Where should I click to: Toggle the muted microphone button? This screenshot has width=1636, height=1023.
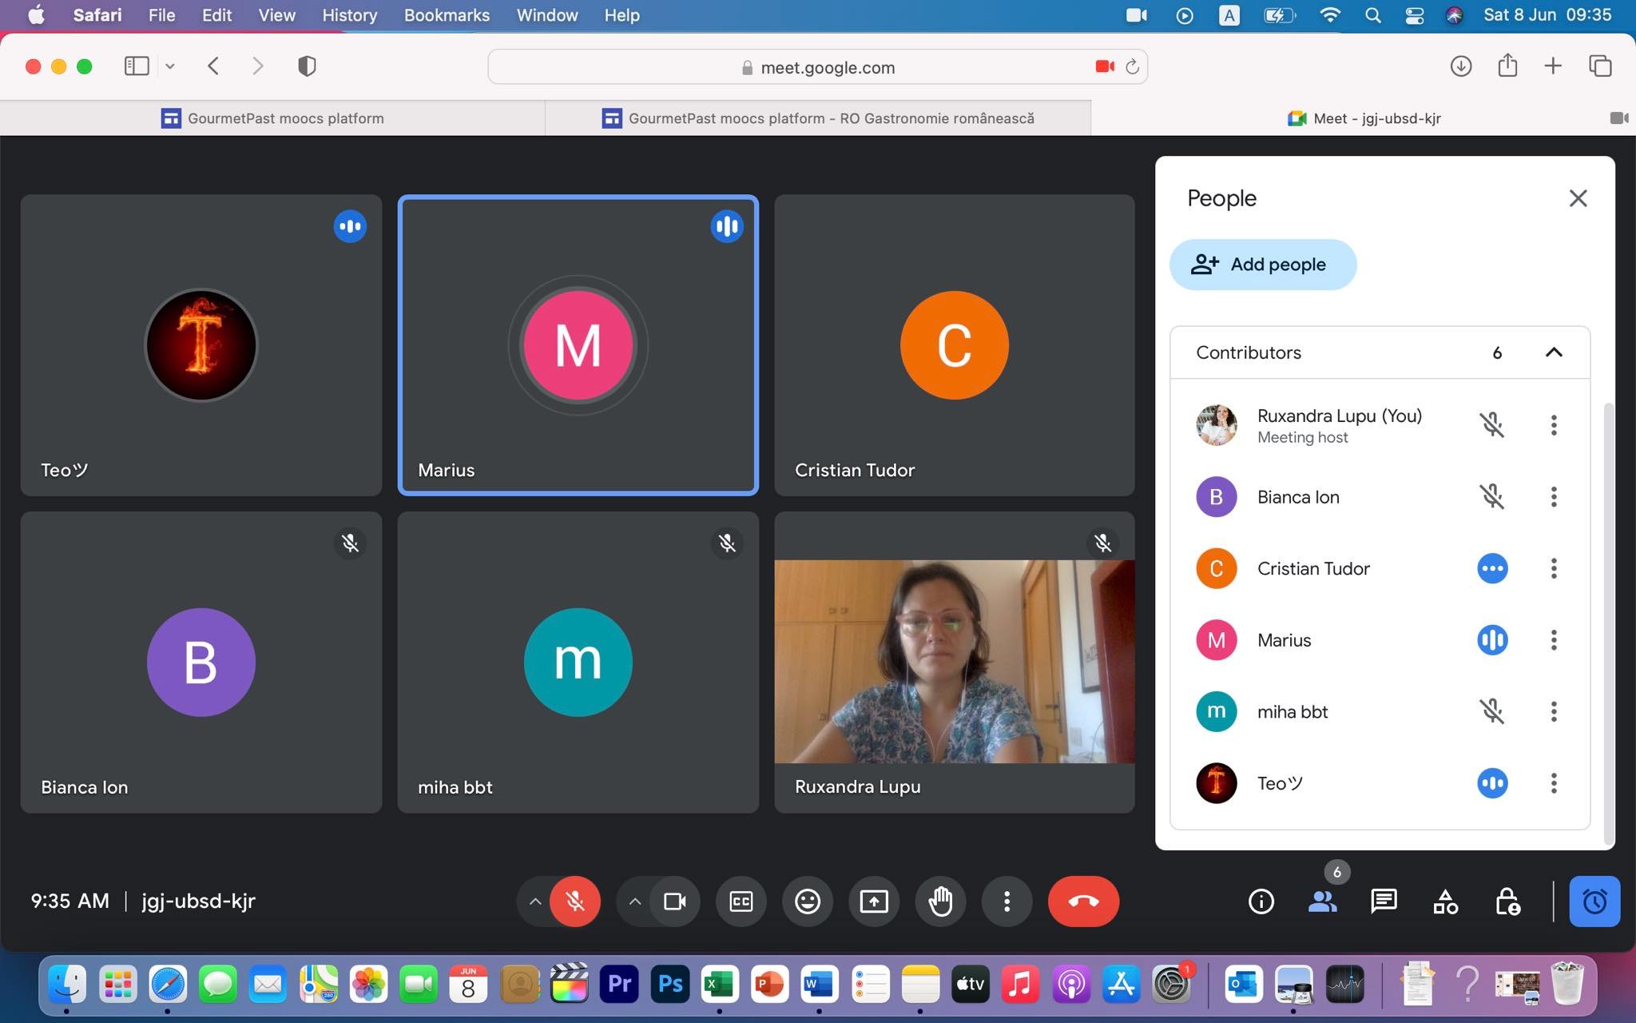pyautogui.click(x=574, y=902)
